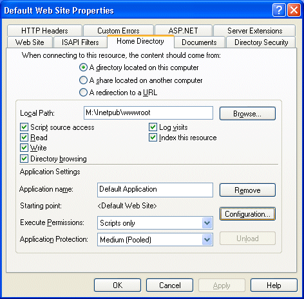
Task: Go to the HTTP Headers tab
Action: pyautogui.click(x=44, y=31)
